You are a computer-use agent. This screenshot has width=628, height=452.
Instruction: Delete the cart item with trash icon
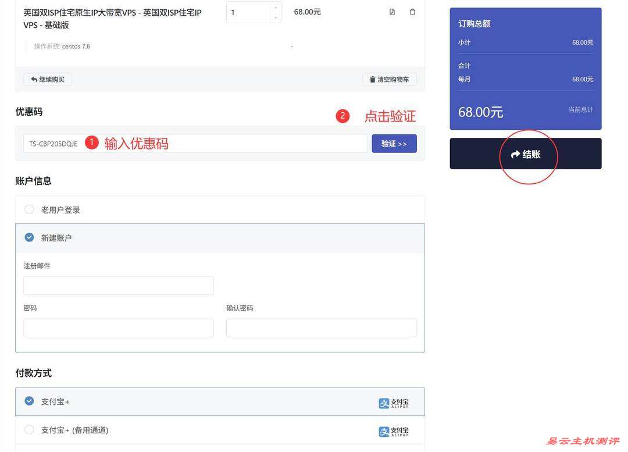(x=412, y=12)
